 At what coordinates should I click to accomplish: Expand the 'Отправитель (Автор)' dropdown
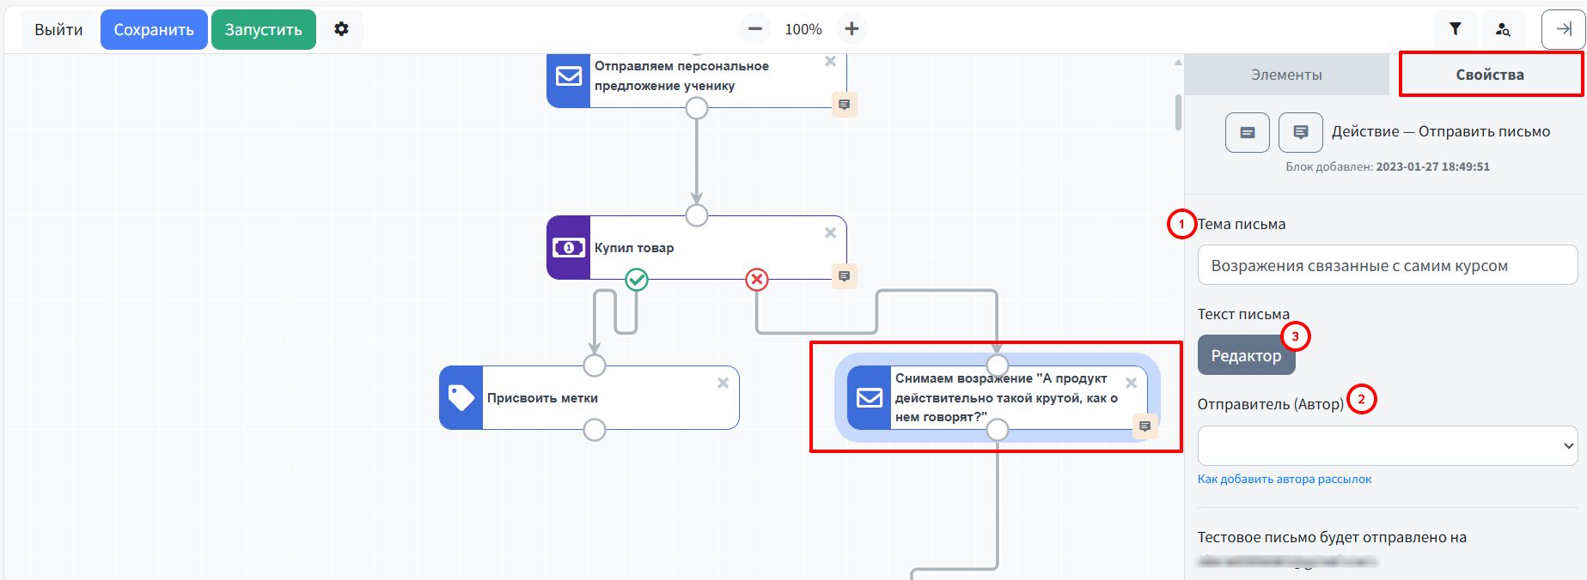coord(1388,445)
